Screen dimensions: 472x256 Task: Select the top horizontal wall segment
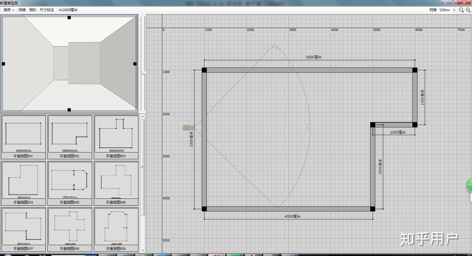[x=309, y=70]
